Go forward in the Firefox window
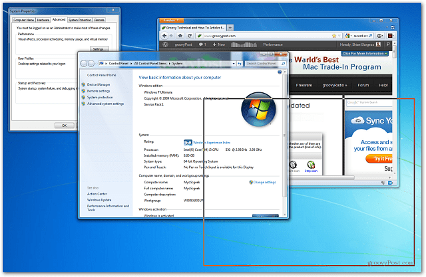The image size is (426, 277). pyautogui.click(x=171, y=35)
